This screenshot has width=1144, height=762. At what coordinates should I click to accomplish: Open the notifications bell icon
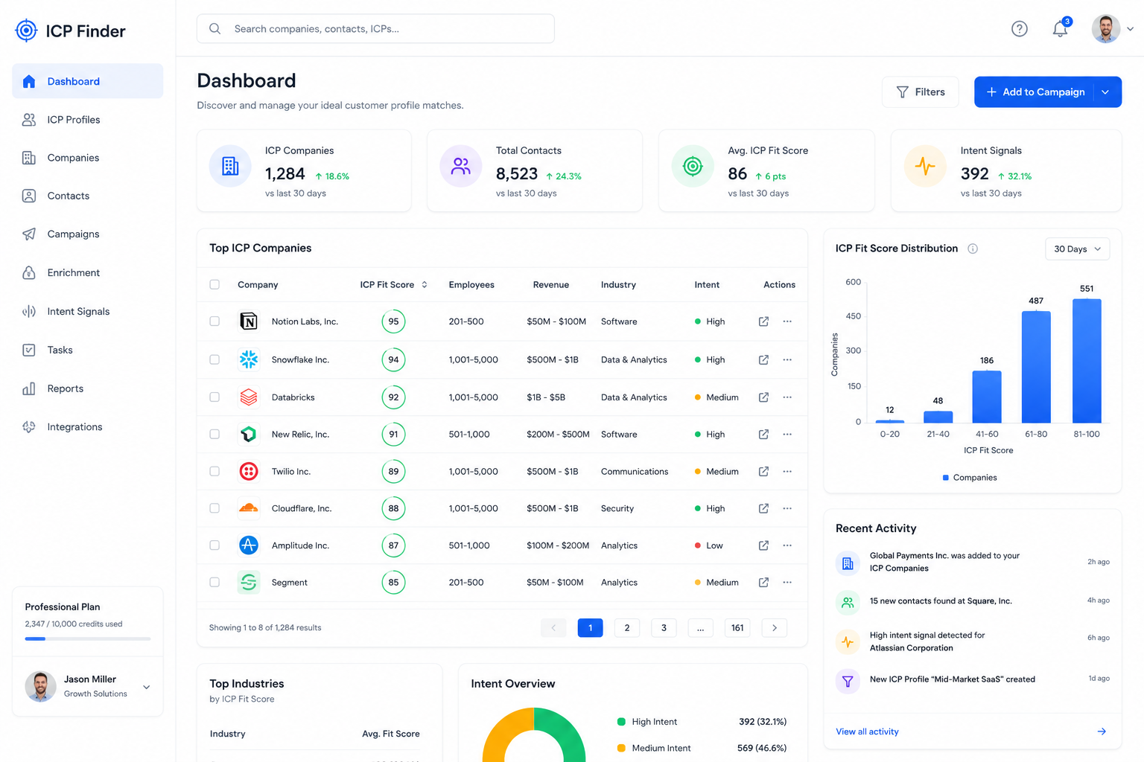1060,29
